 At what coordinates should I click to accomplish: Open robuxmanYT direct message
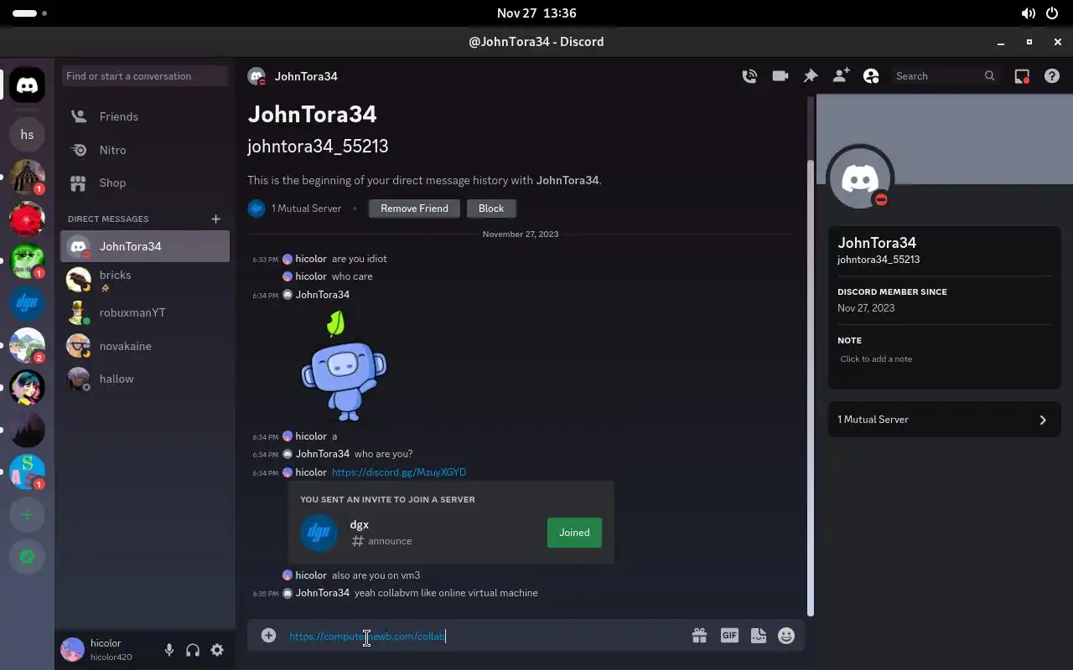[145, 312]
